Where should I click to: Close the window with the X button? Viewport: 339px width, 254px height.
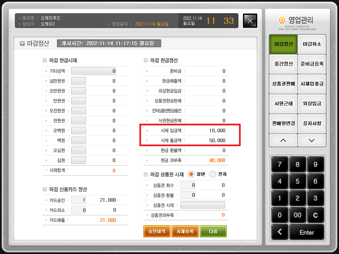[250, 21]
